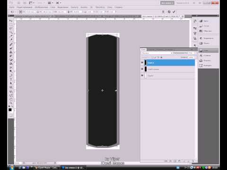Viewport: 227px width, 170px height.
Task: Open the Arrange Documents dropdown
Action: point(51,3)
